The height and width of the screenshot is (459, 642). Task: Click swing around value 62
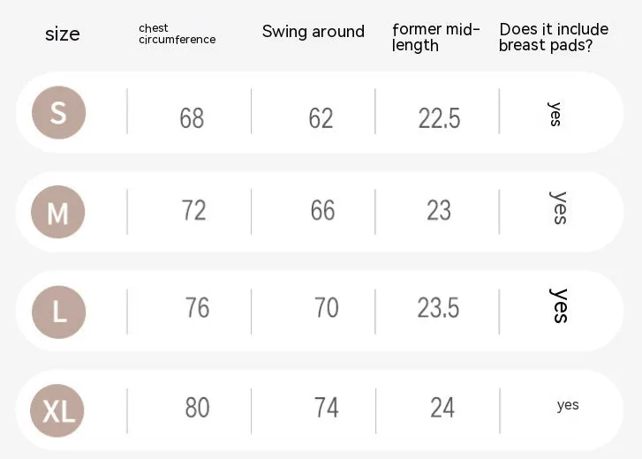click(x=321, y=118)
